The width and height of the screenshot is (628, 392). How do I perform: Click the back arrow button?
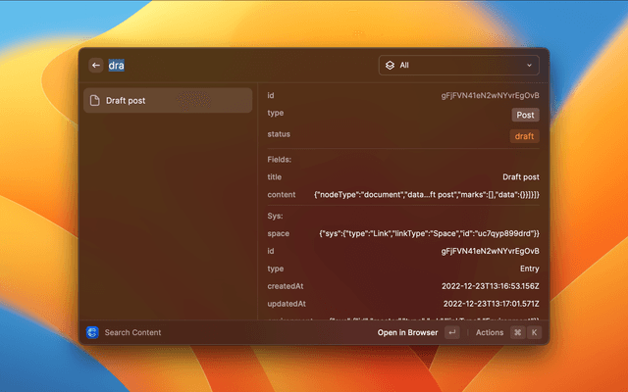tap(95, 66)
